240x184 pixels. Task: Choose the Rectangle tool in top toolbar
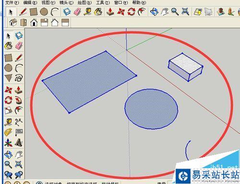[x=34, y=12]
